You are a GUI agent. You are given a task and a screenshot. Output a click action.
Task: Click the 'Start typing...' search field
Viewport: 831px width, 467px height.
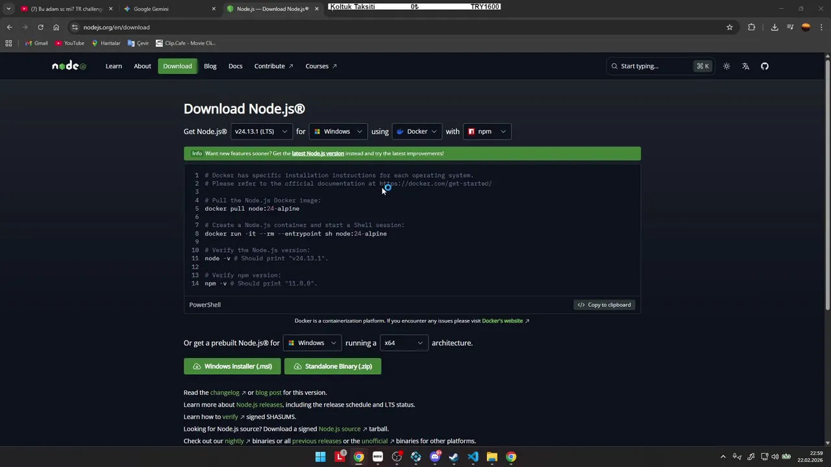point(660,66)
